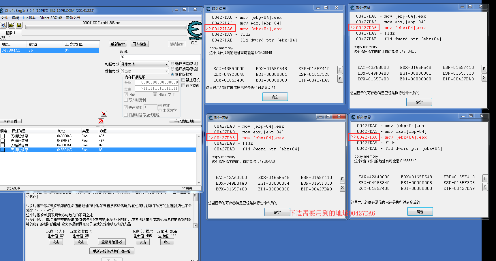Click 攻击 under 玩家 1 大卫
The height and width of the screenshot is (261, 496).
pos(56,242)
